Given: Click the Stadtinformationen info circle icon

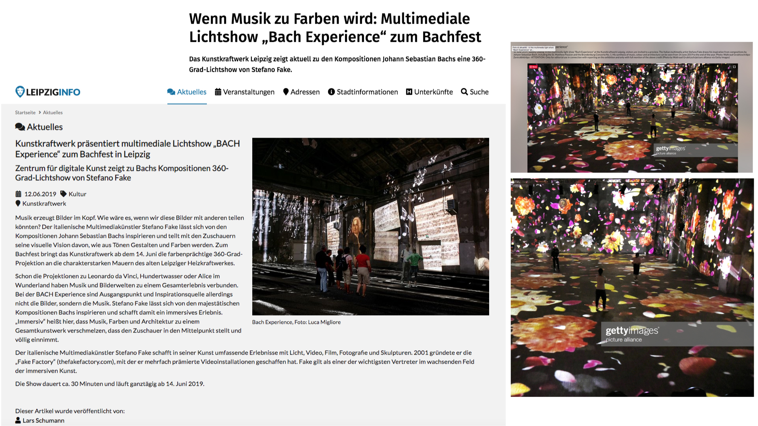Looking at the screenshot, I should pyautogui.click(x=331, y=92).
